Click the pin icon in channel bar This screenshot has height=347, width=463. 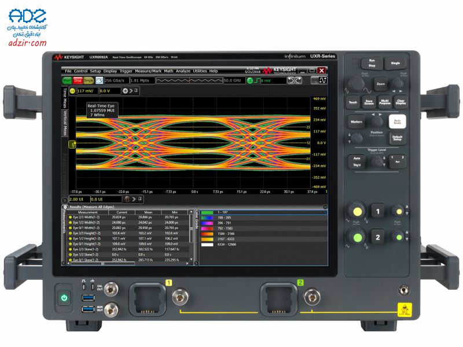[x=136, y=91]
